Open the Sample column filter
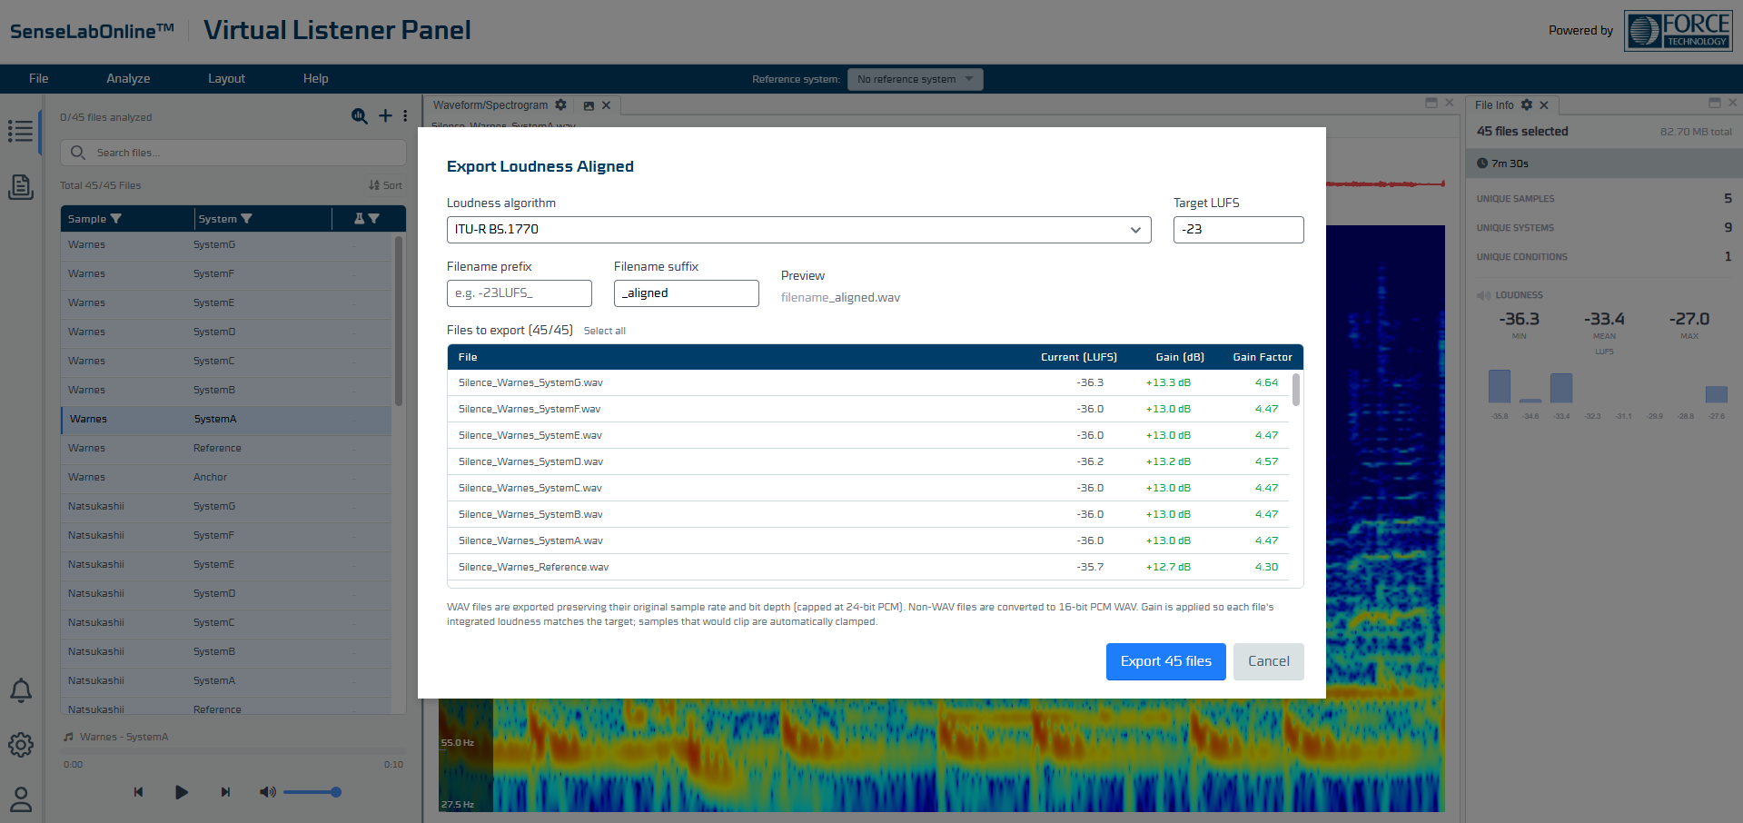Image resolution: width=1743 pixels, height=823 pixels. [116, 219]
